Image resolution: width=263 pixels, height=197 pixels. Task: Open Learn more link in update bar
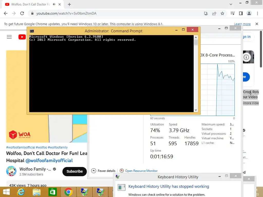click(x=242, y=24)
